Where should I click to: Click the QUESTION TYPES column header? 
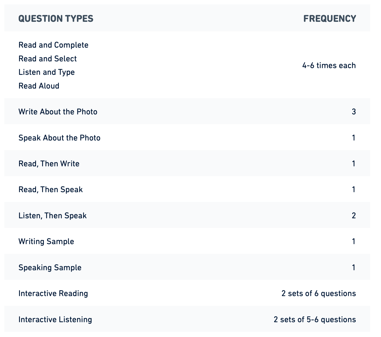[x=56, y=19]
